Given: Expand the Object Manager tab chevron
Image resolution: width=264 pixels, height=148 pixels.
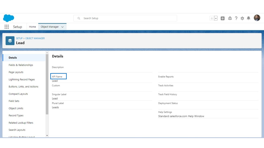Looking at the screenshot, I should point(62,27).
